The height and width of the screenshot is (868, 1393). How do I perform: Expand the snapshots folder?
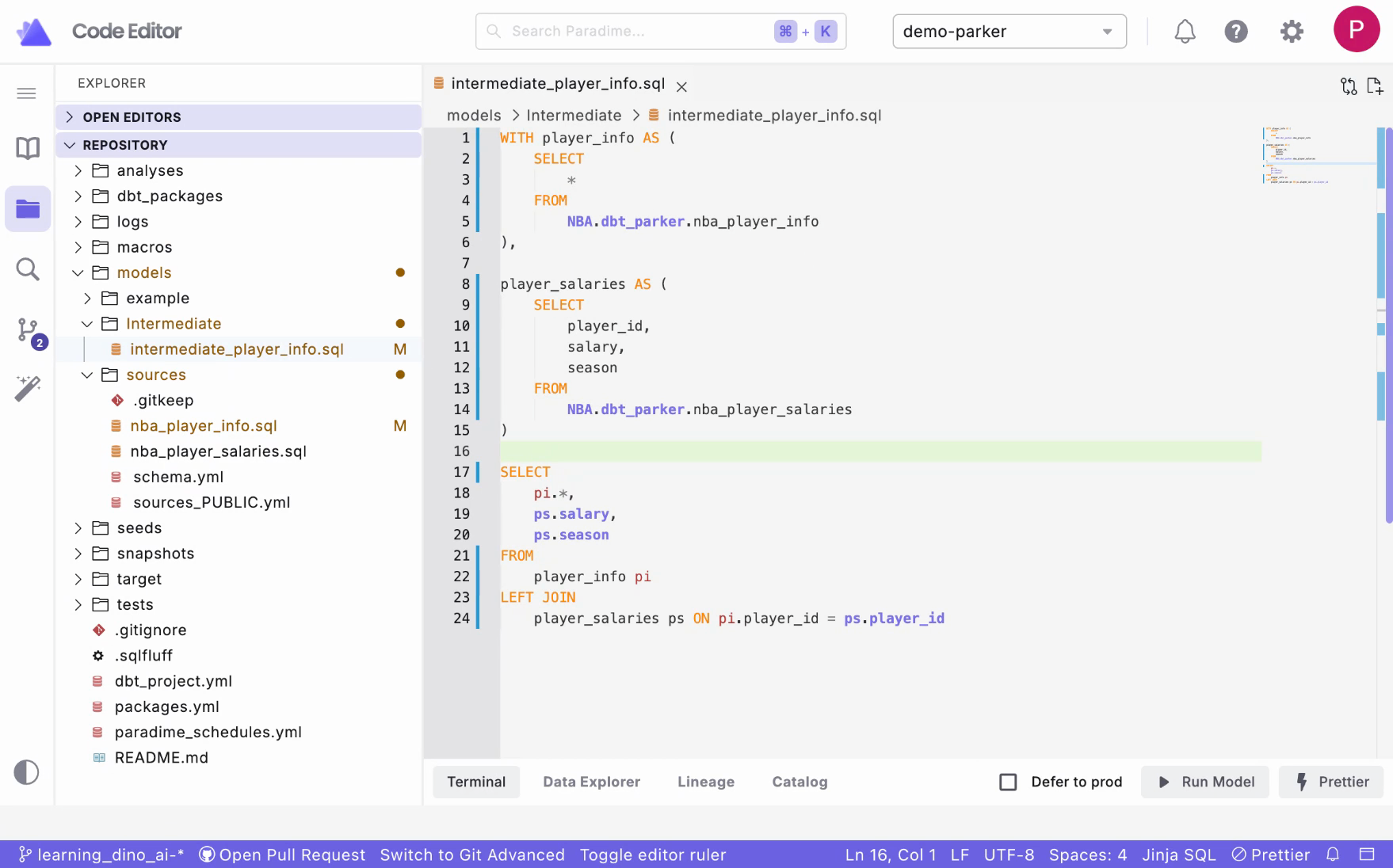[239, 553]
